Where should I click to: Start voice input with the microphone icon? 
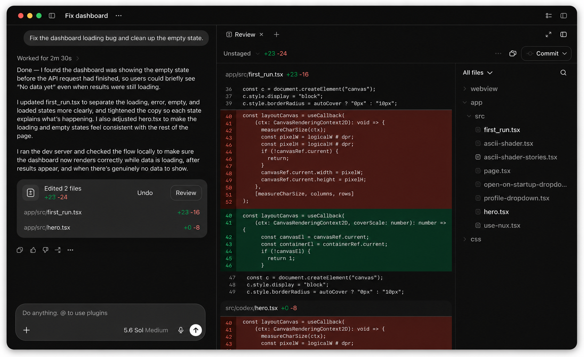coord(181,330)
